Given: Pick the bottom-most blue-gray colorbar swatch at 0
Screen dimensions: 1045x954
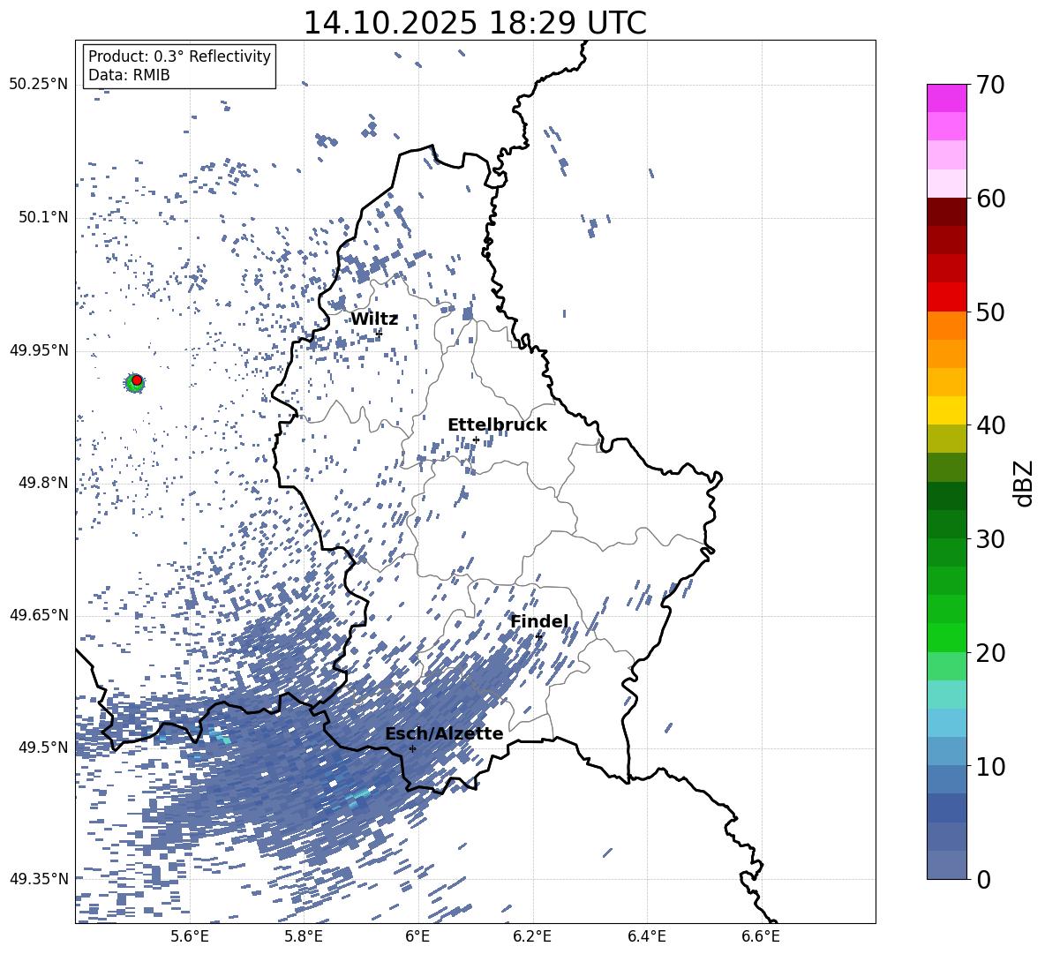Looking at the screenshot, I should pos(947,865).
